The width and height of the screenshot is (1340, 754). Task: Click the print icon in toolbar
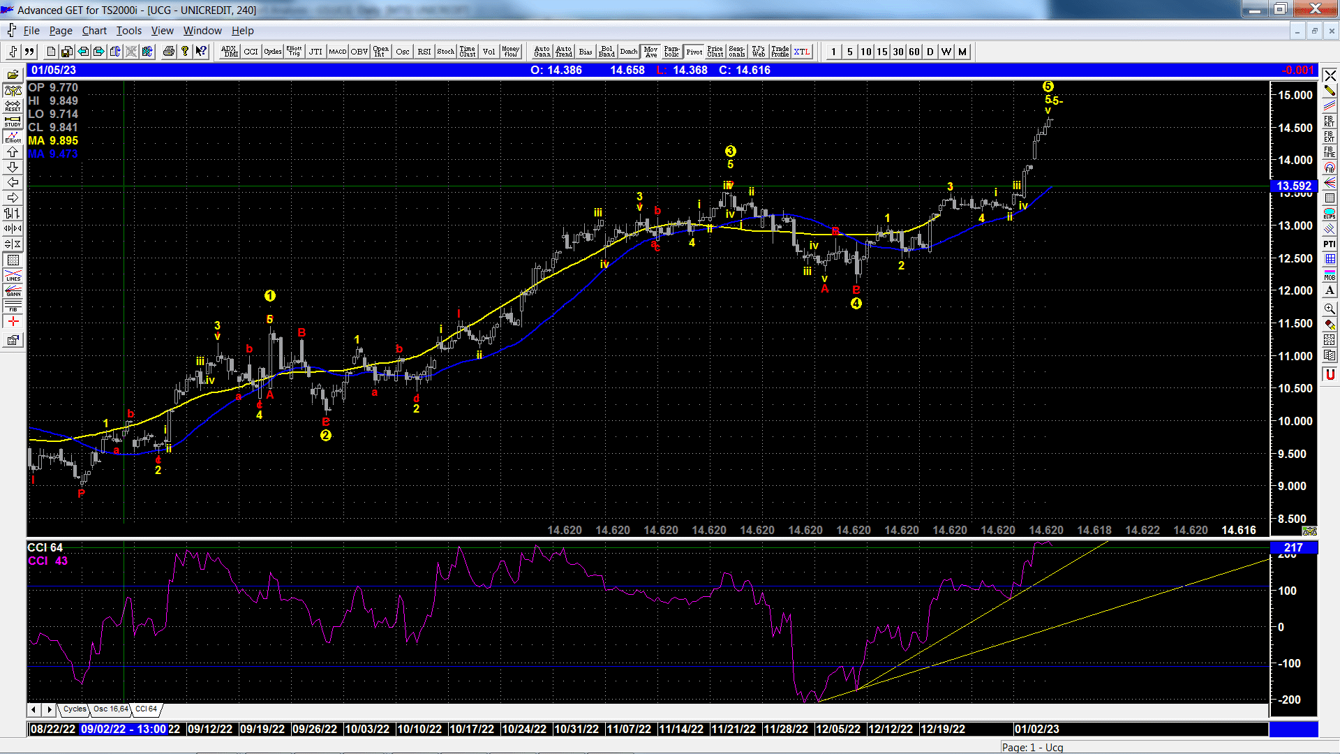(168, 52)
